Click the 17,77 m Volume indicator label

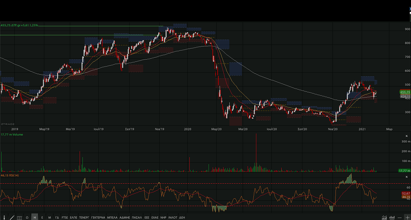pyautogui.click(x=12, y=134)
